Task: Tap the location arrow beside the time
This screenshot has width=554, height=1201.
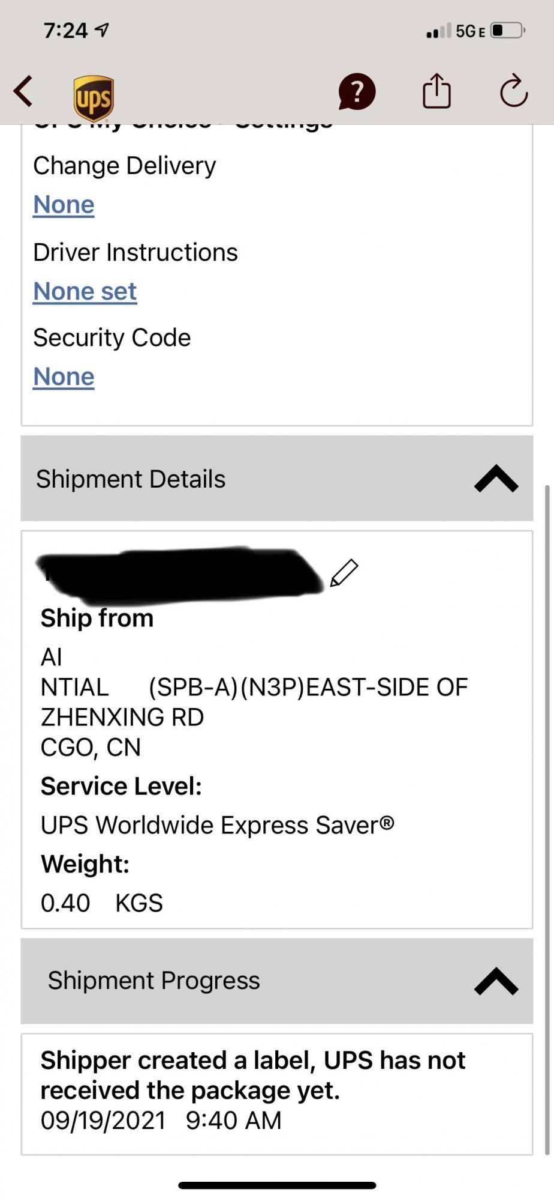Action: pyautogui.click(x=103, y=29)
